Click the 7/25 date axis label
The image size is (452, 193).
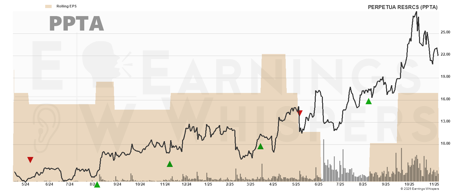pos(340,184)
